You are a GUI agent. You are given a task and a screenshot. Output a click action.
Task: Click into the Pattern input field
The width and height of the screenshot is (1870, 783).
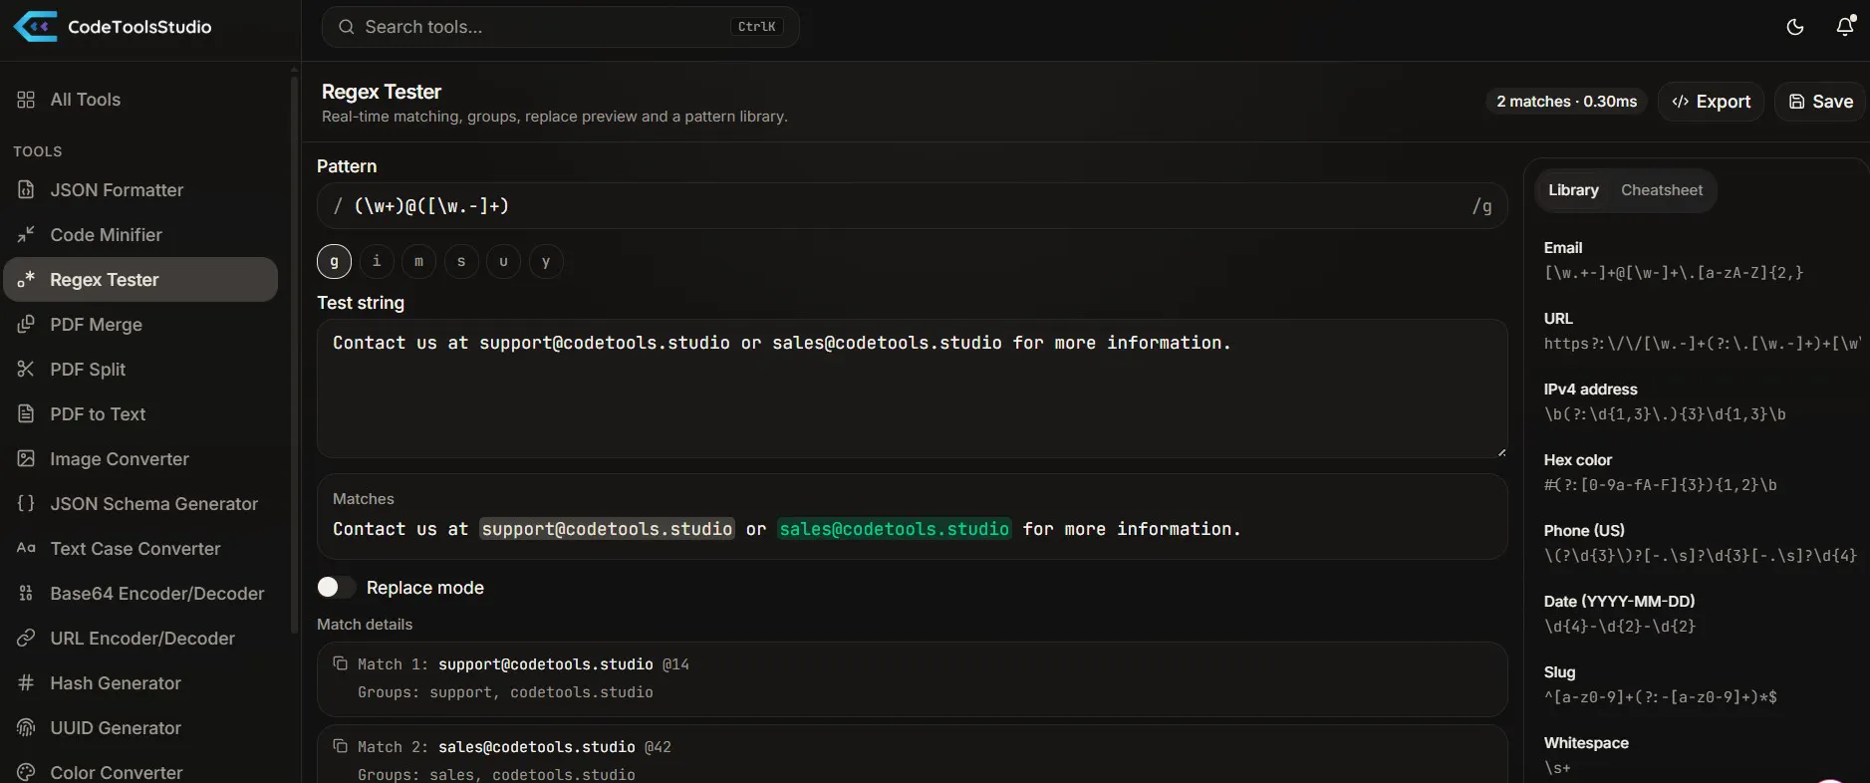pyautogui.click(x=912, y=206)
